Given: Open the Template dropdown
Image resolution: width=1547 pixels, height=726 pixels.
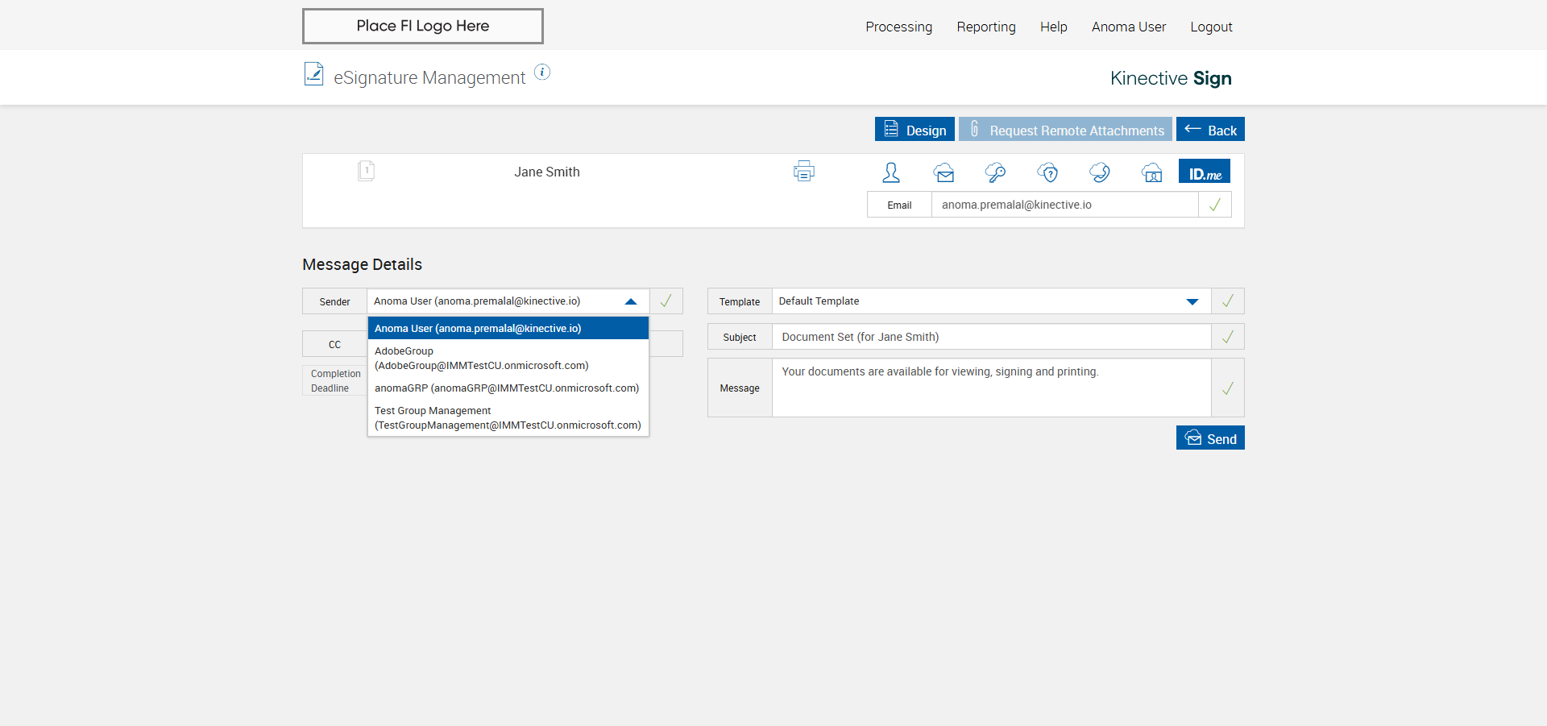Looking at the screenshot, I should (x=1192, y=301).
